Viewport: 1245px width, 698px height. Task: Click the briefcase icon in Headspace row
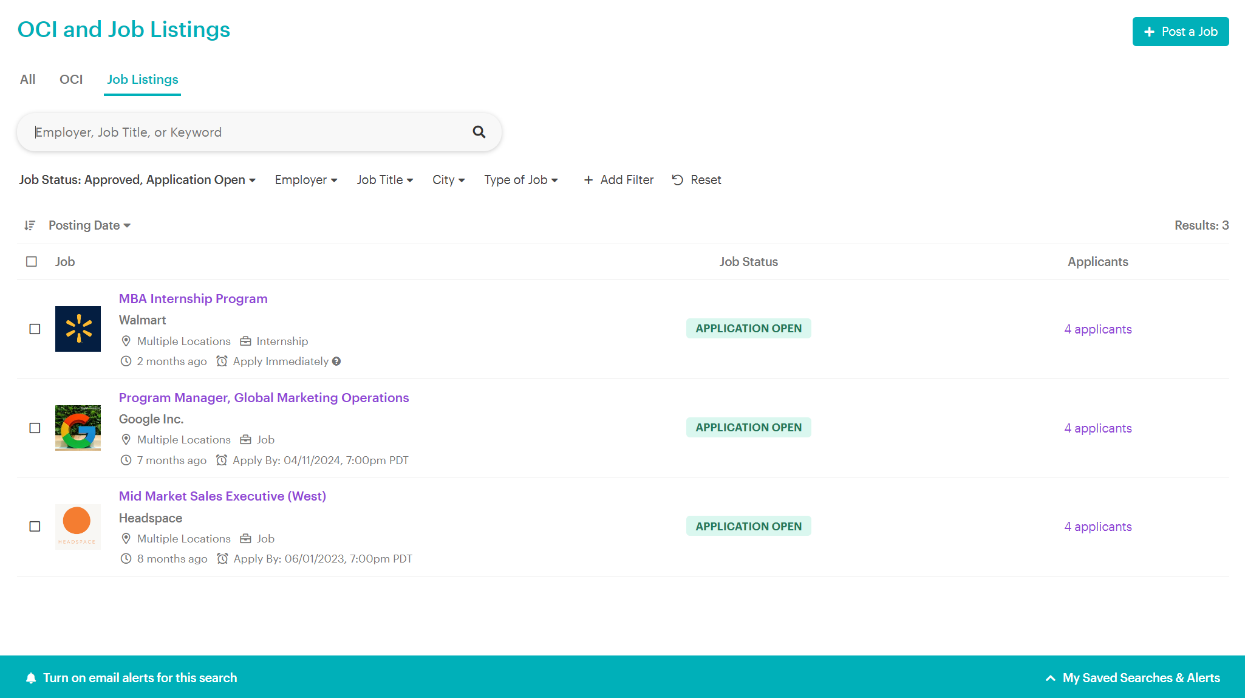tap(245, 539)
